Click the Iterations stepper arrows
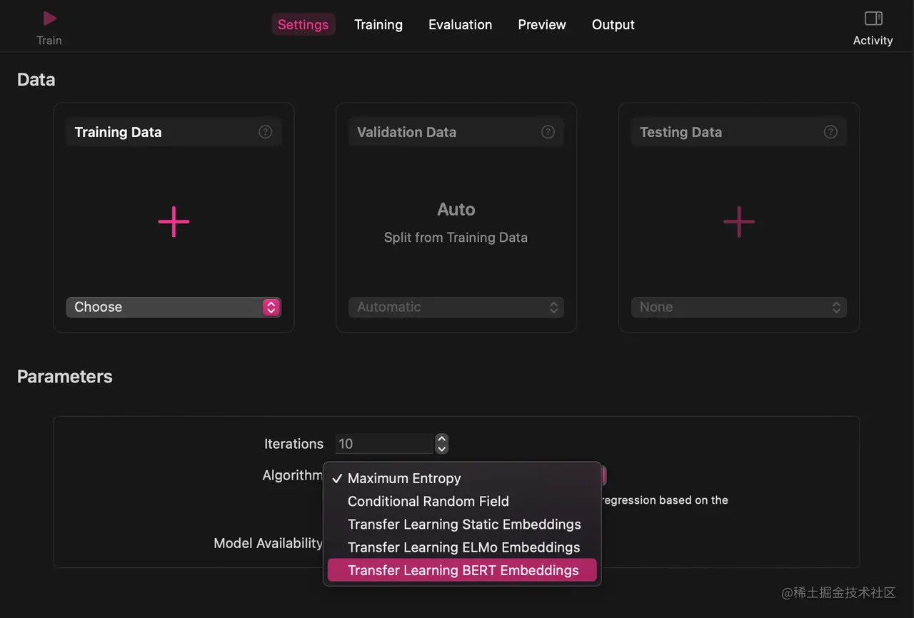This screenshot has height=618, width=914. 442,444
